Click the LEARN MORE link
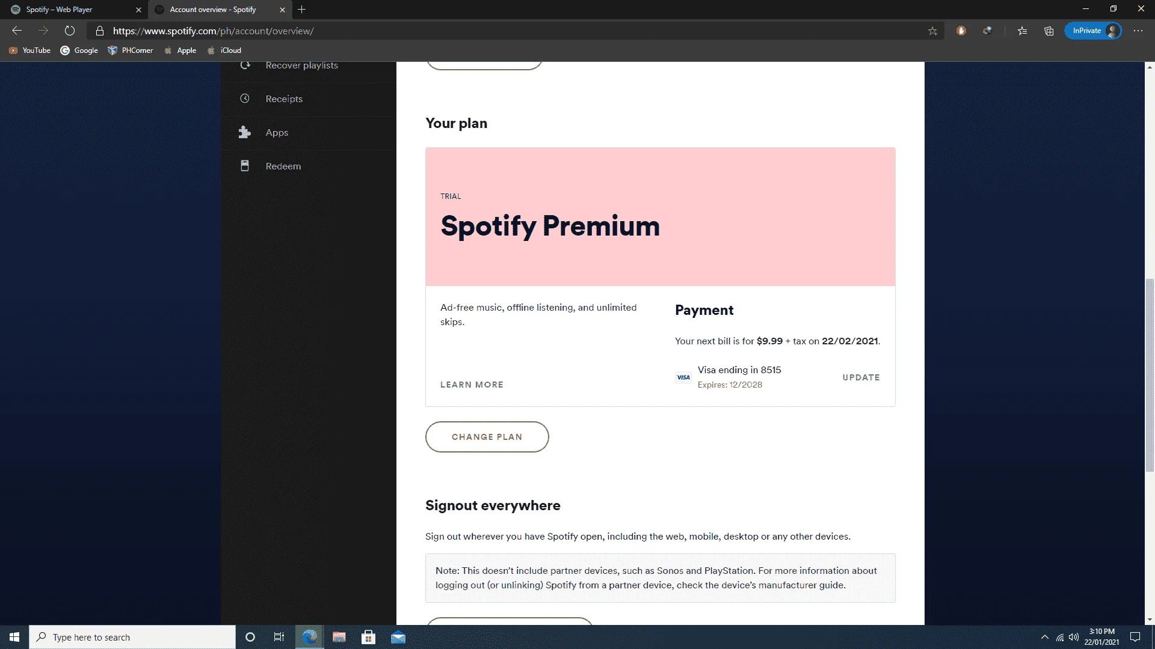 pos(472,385)
